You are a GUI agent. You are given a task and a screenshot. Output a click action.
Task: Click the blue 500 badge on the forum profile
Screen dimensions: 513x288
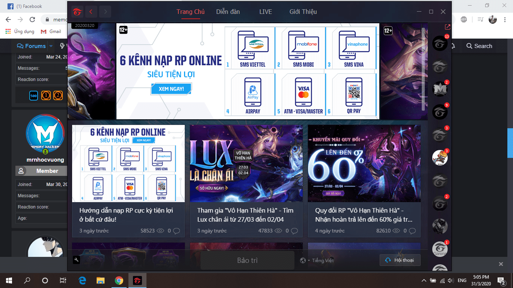pyautogui.click(x=34, y=96)
